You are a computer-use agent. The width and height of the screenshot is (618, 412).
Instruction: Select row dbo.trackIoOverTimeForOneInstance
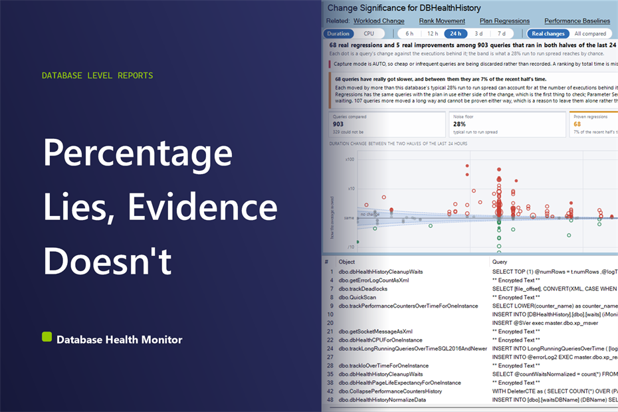click(470, 366)
